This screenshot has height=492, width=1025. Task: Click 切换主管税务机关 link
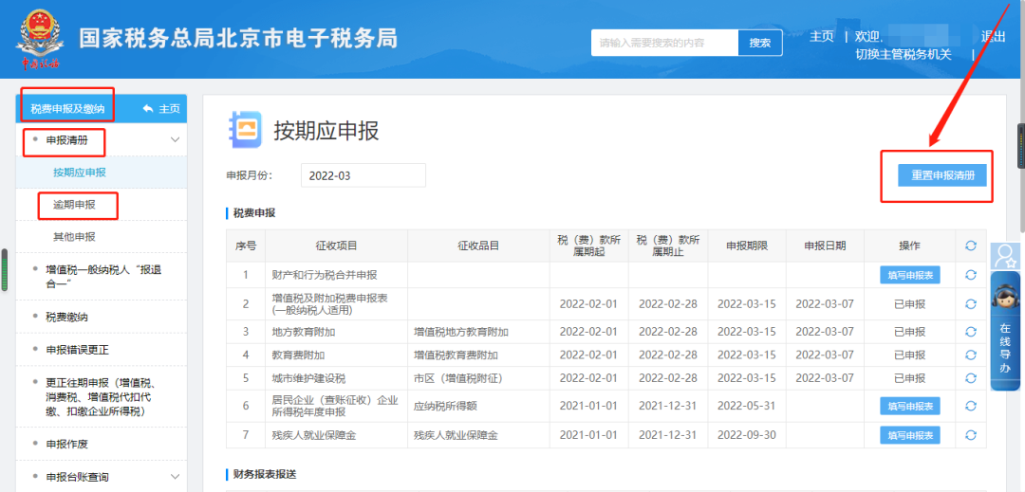click(904, 55)
